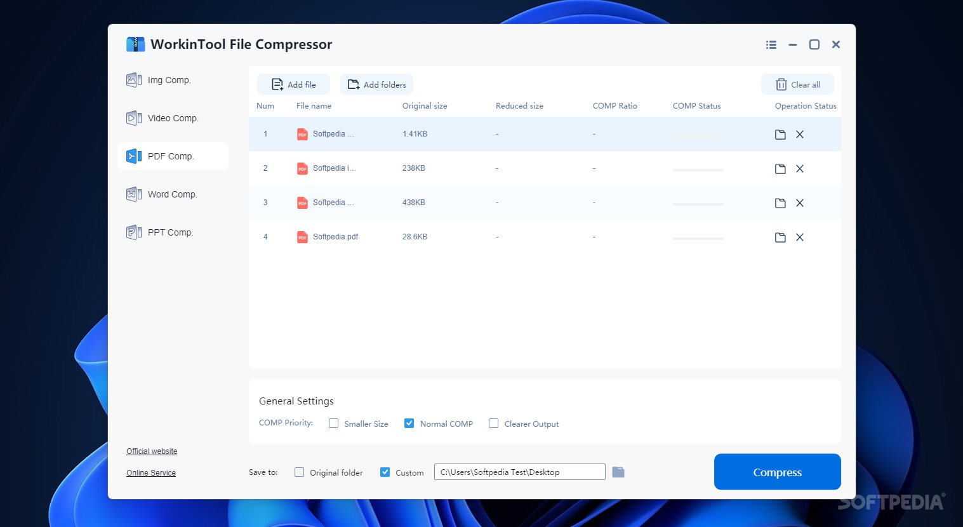The image size is (963, 527).
Task: Open the Img Comp. sidebar section
Action: coord(173,80)
